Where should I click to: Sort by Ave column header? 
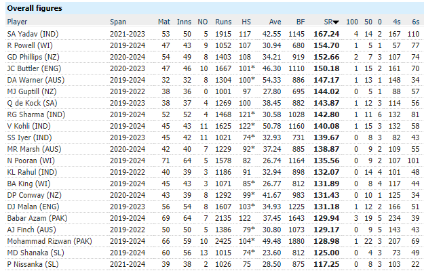(x=277, y=22)
